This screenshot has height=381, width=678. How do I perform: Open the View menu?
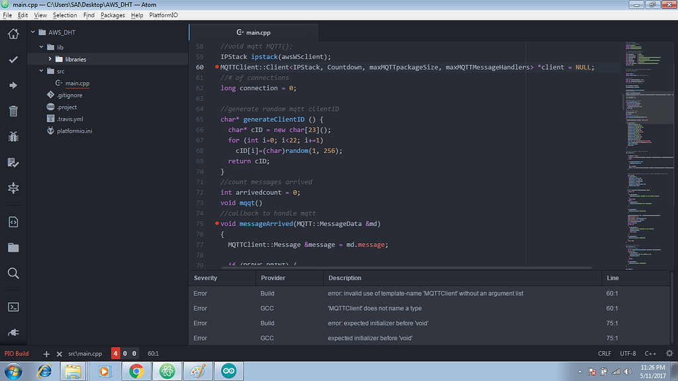pyautogui.click(x=40, y=15)
